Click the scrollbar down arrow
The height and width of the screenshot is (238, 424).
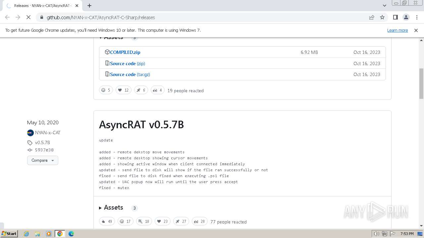(x=421, y=226)
